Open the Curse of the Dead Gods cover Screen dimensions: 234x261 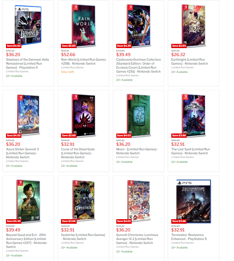click(84, 115)
